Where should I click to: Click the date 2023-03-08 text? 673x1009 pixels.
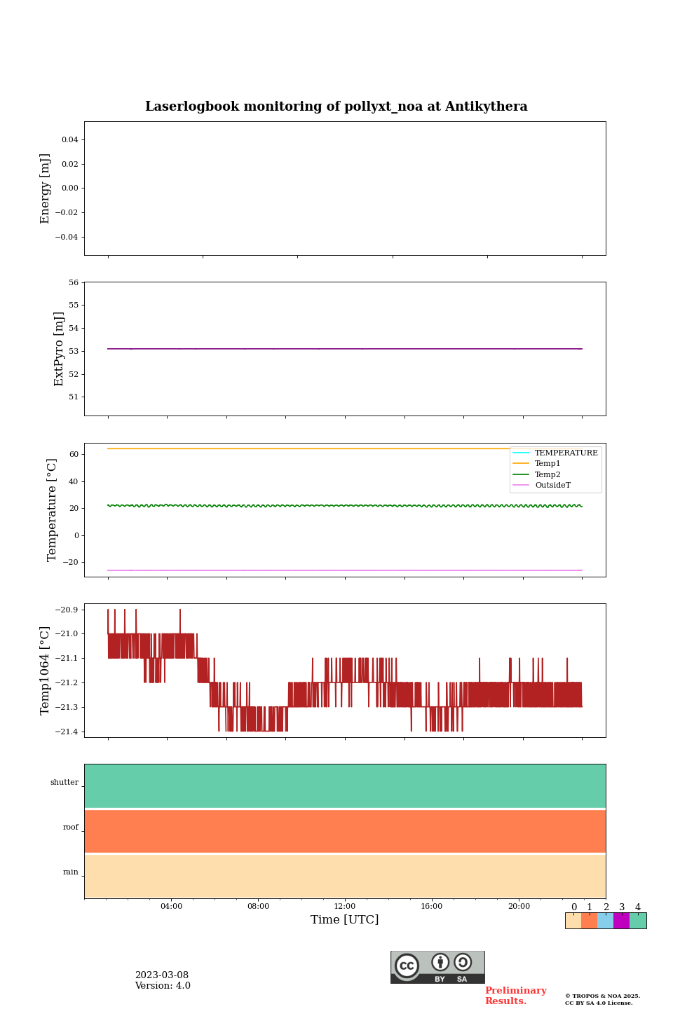coord(162,975)
